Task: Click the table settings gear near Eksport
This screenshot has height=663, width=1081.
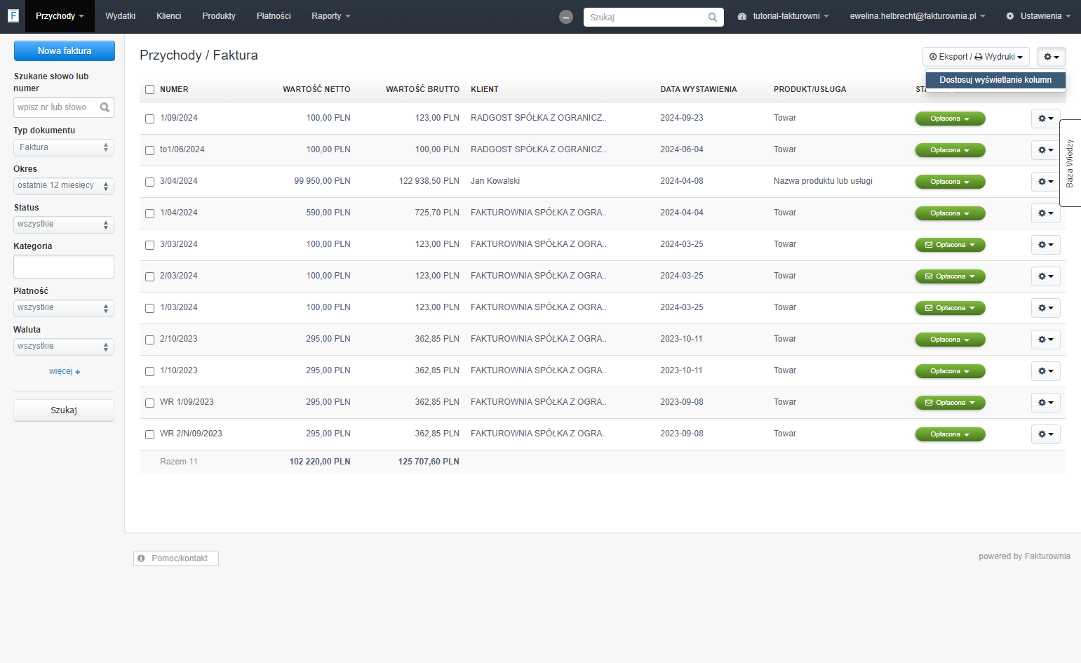Action: click(1051, 57)
